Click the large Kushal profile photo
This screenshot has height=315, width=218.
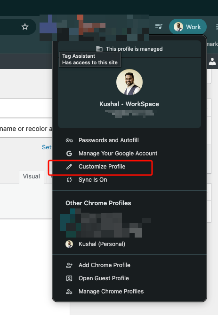click(x=129, y=82)
